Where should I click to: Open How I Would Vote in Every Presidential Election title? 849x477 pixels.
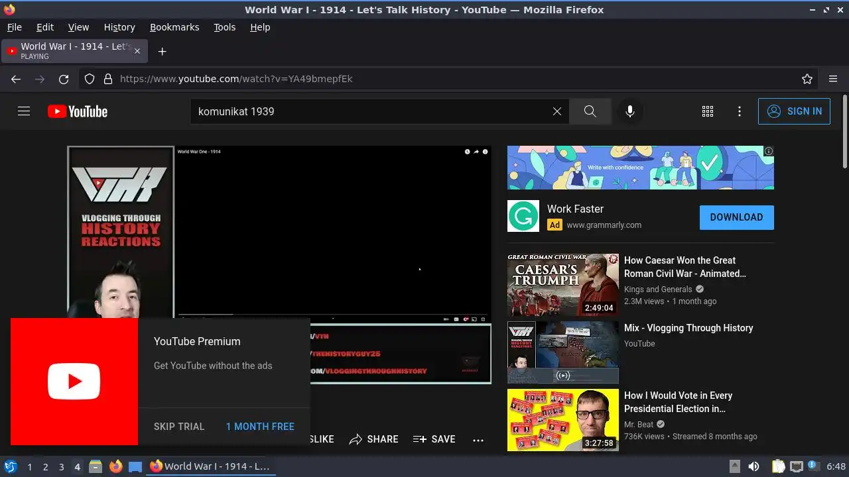[679, 402]
